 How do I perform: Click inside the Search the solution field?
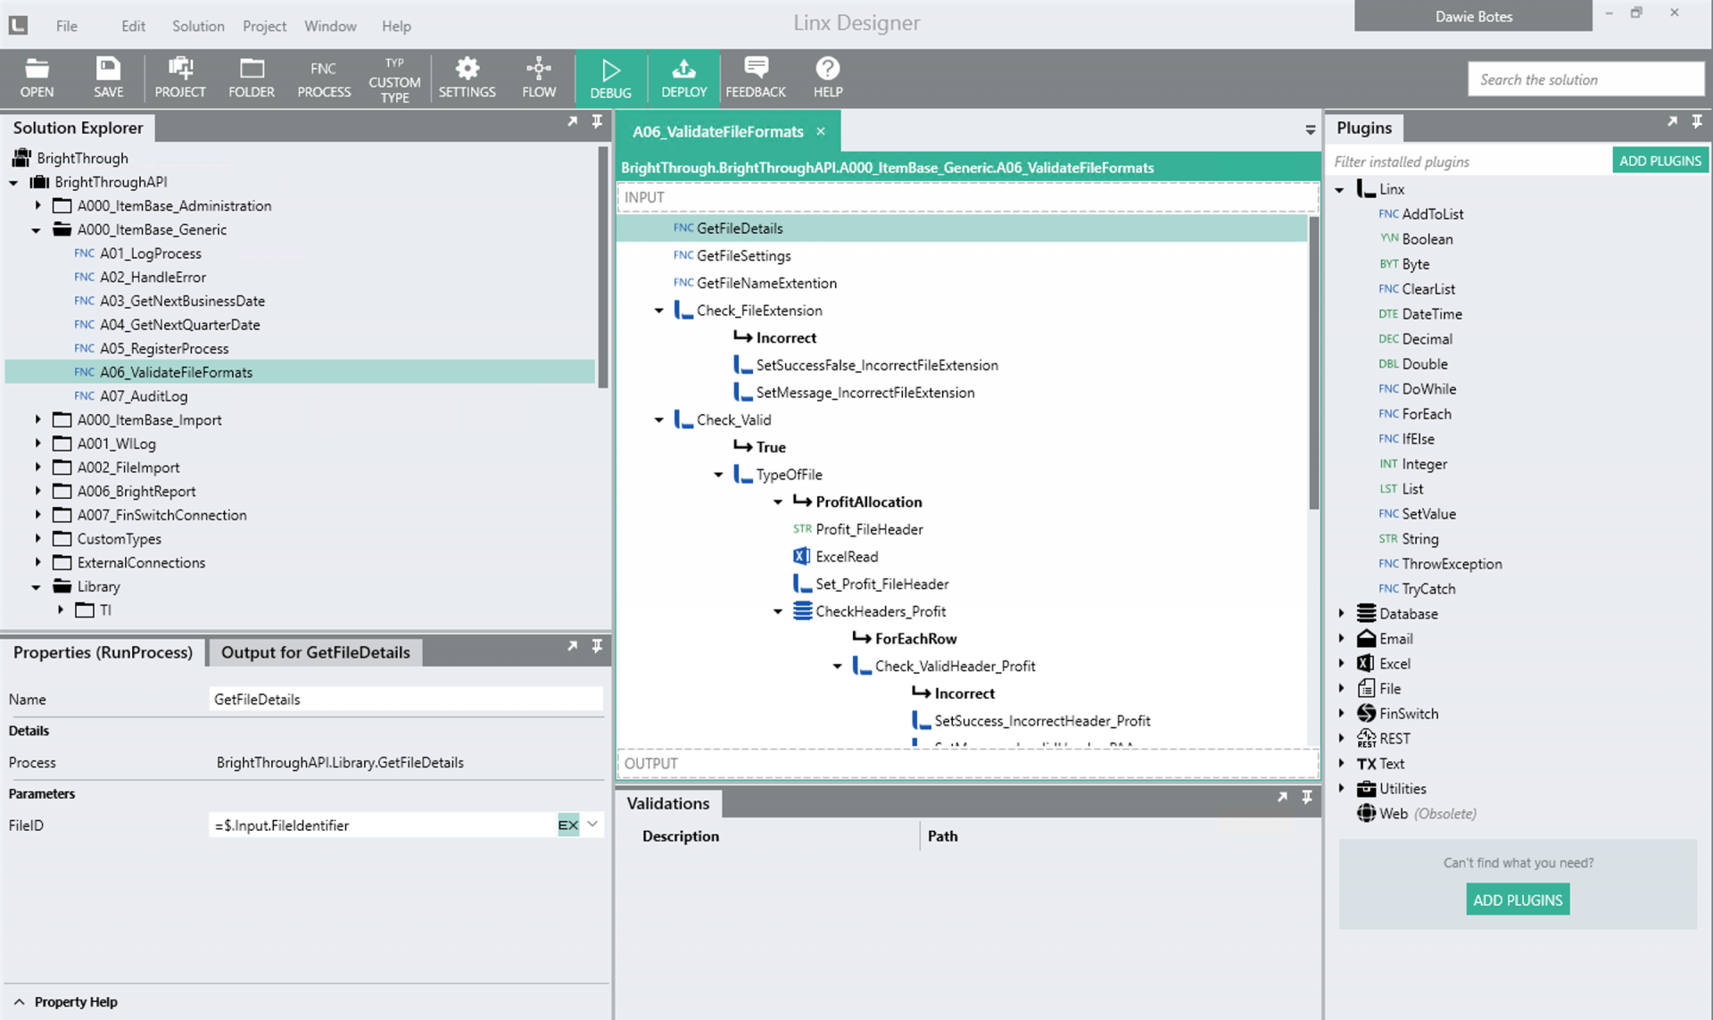point(1585,79)
